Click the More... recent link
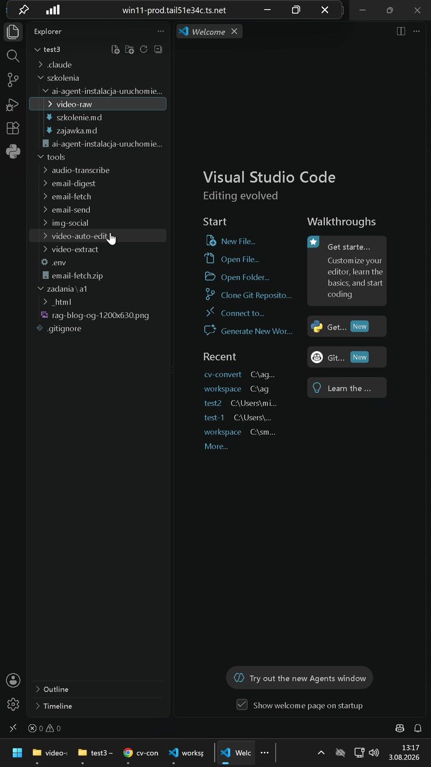This screenshot has width=431, height=767. point(215,446)
